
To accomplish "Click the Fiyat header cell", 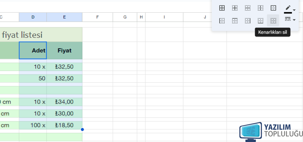I will point(64,50).
